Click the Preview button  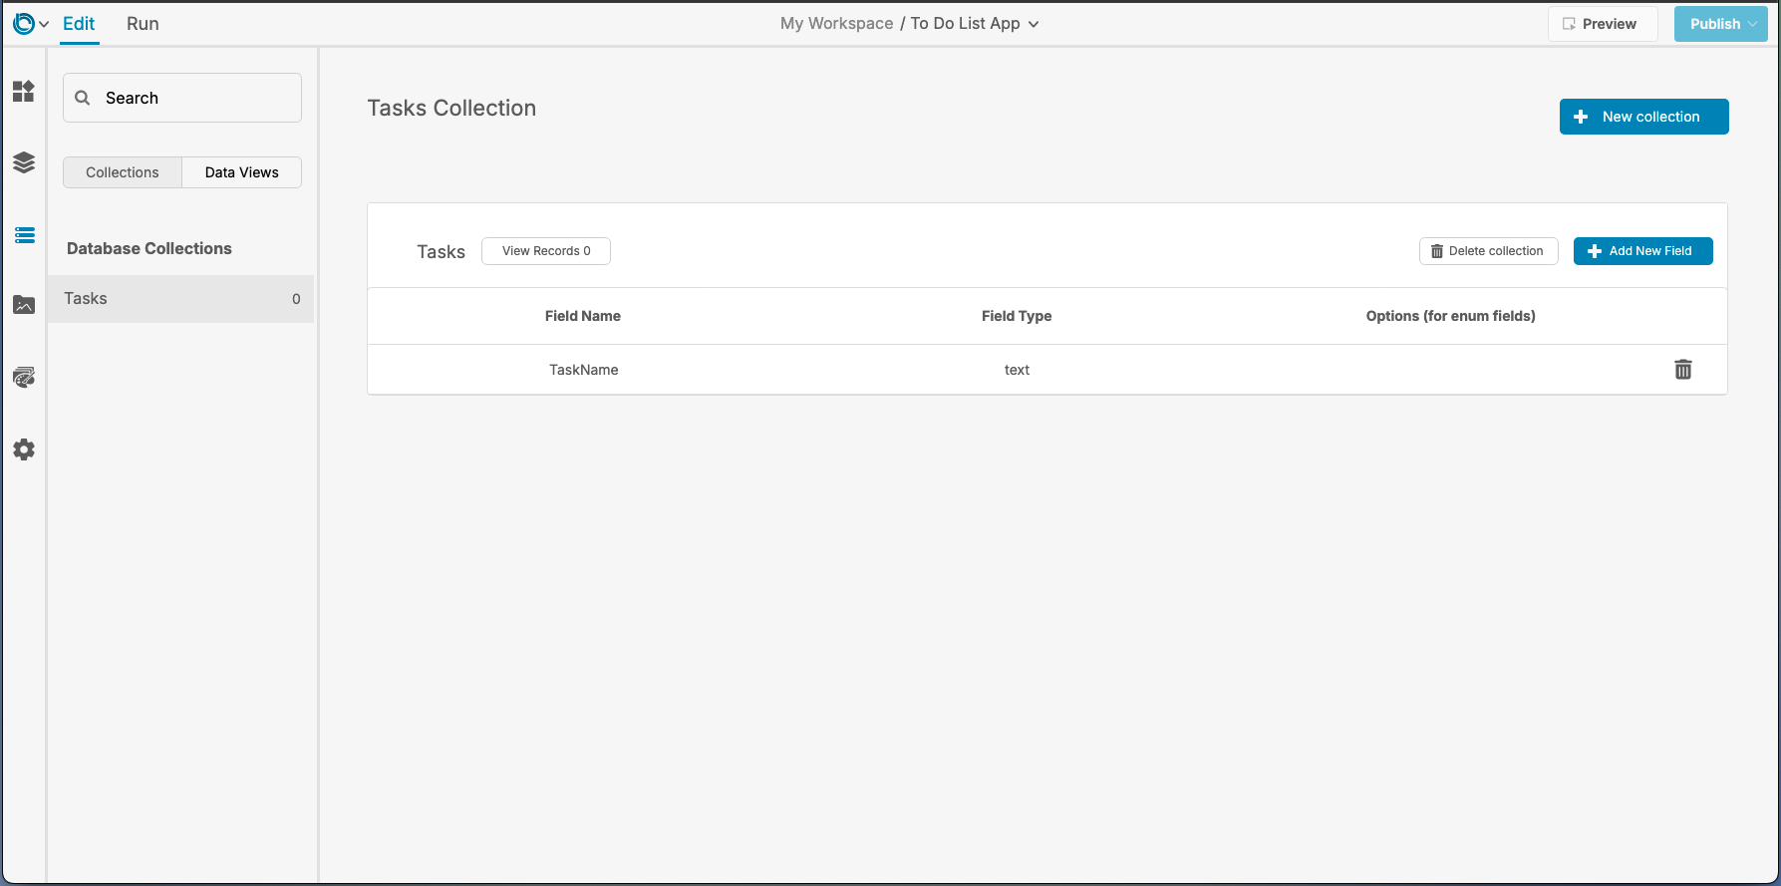(1603, 24)
